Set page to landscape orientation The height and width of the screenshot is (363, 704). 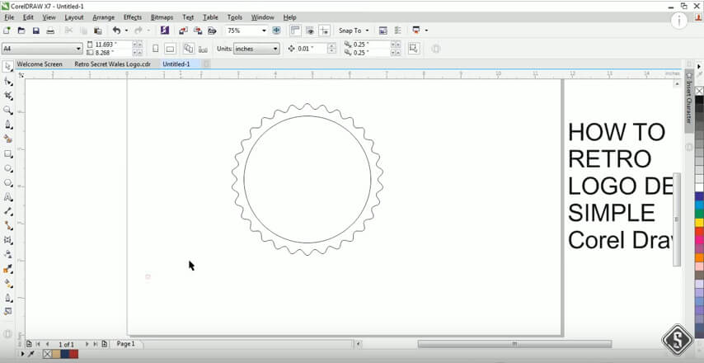(x=169, y=49)
